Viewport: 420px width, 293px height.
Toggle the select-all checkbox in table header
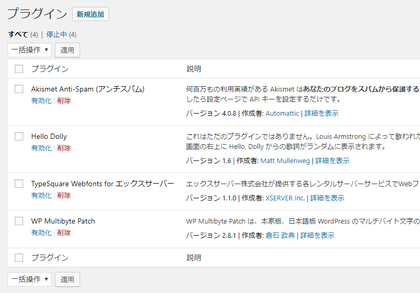tap(19, 69)
